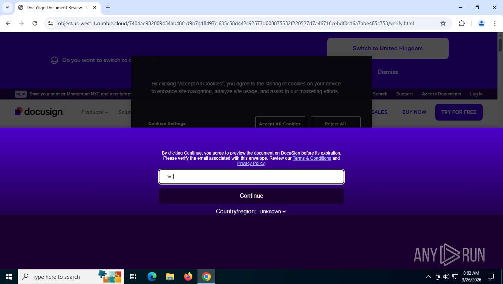Expand the Products menu

(x=95, y=112)
